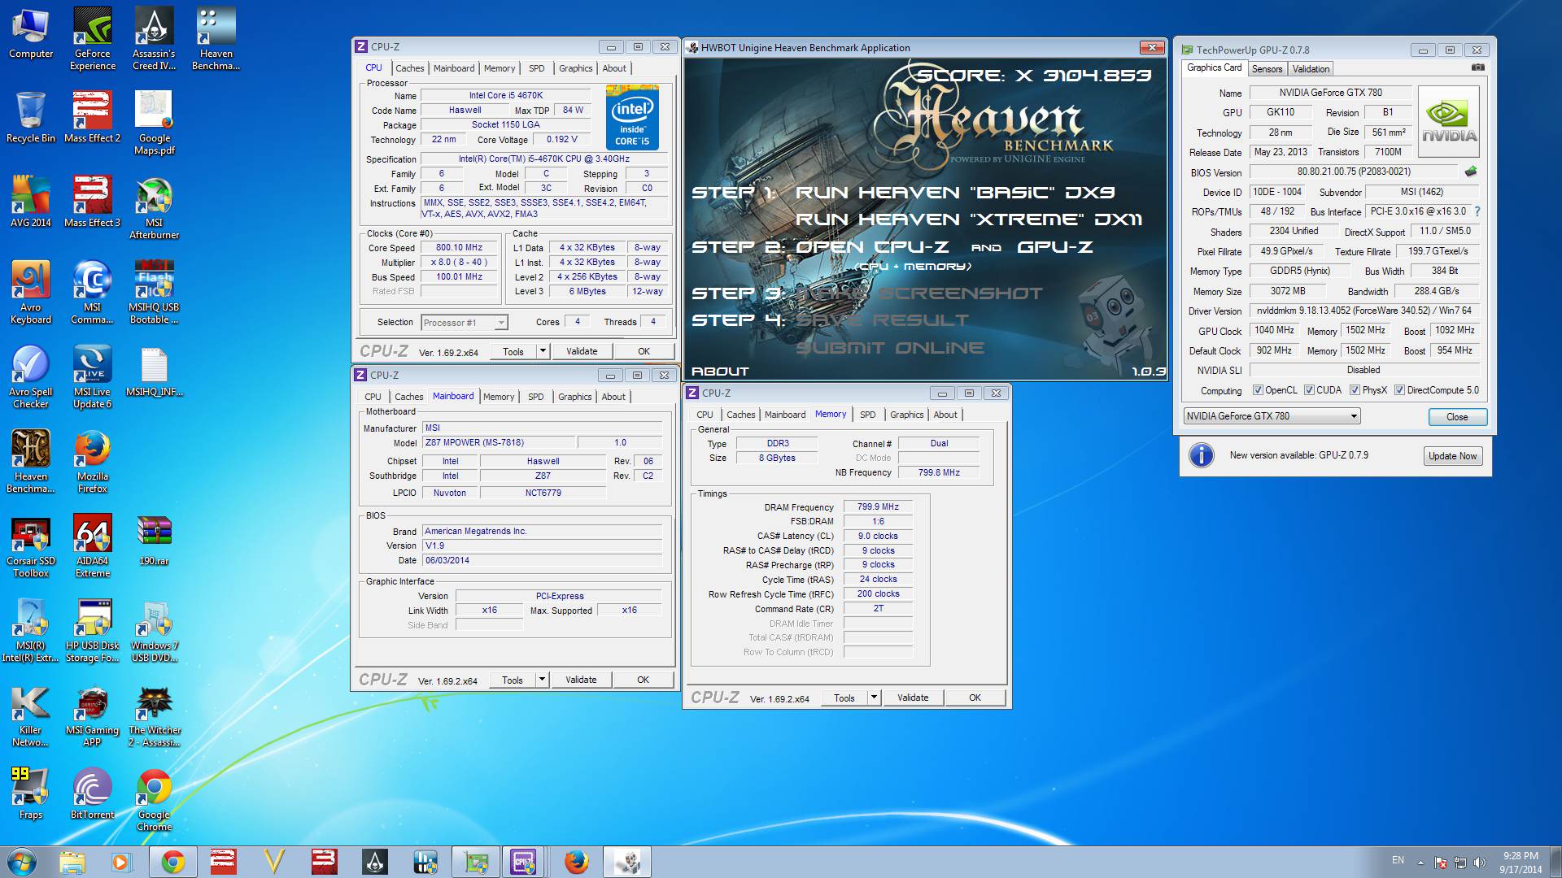Launch The Witcher 2 desktop shortcut

[154, 715]
